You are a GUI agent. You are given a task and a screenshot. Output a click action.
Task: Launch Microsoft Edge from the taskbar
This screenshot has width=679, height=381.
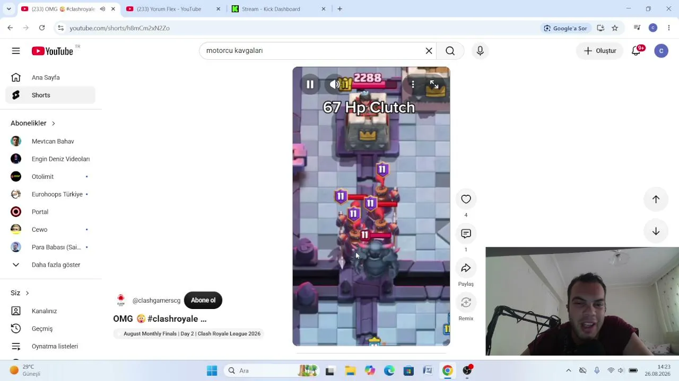point(389,370)
